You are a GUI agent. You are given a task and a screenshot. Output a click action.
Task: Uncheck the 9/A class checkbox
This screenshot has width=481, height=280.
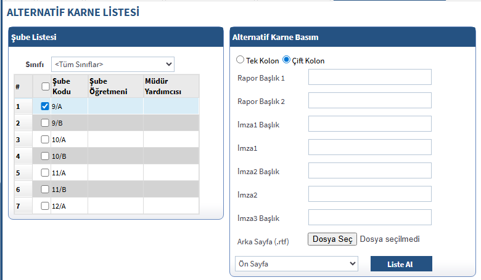coord(45,106)
